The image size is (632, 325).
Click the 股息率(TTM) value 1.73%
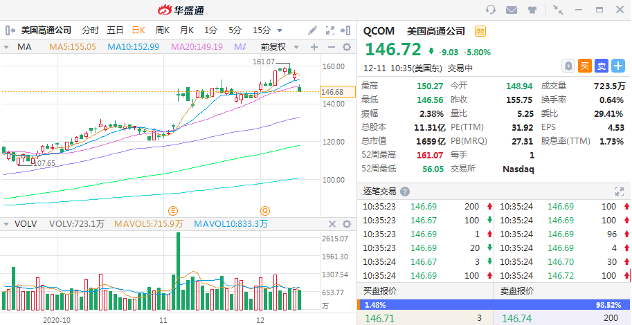pyautogui.click(x=612, y=141)
